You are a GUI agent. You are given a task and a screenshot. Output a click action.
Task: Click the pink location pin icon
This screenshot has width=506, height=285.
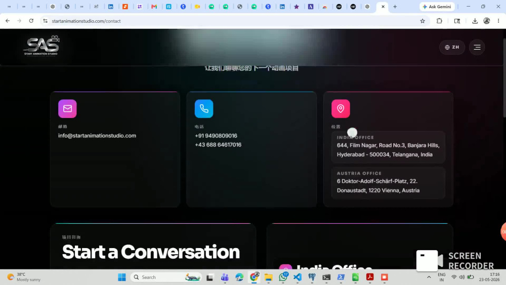[341, 108]
